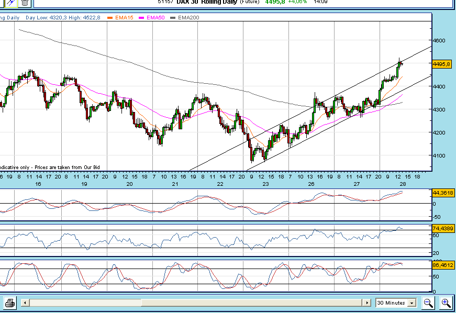Viewport: 456px width, 313px height.
Task: Click the gray EMA200 color swatch
Action: pyautogui.click(x=173, y=18)
